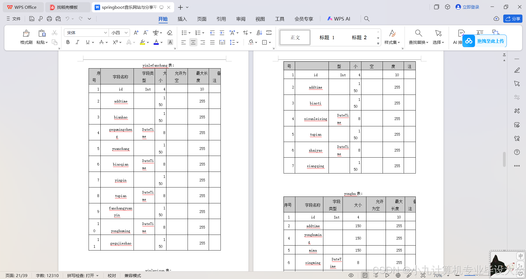The image size is (526, 279).
Task: Increase font size with A+ icon
Action: pos(136,33)
